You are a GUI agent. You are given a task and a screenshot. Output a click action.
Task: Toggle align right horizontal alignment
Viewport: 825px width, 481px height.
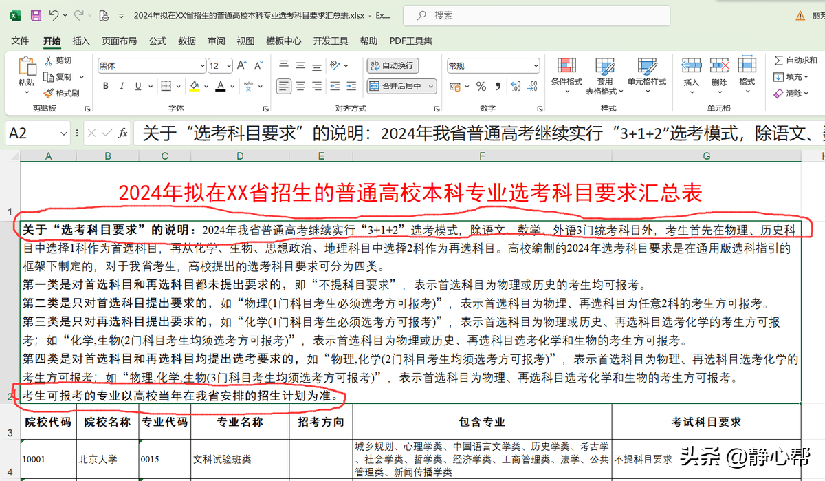316,86
